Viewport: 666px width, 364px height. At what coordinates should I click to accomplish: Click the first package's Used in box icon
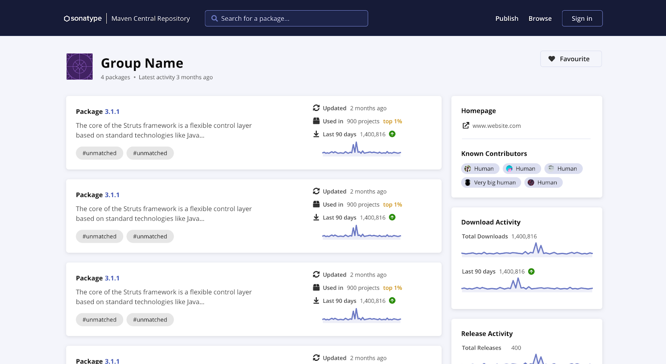coord(316,121)
